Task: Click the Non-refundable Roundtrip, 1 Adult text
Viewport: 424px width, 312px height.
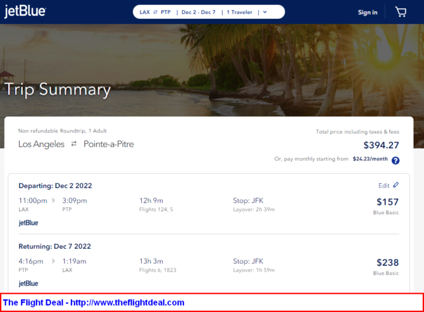Action: 63,131
